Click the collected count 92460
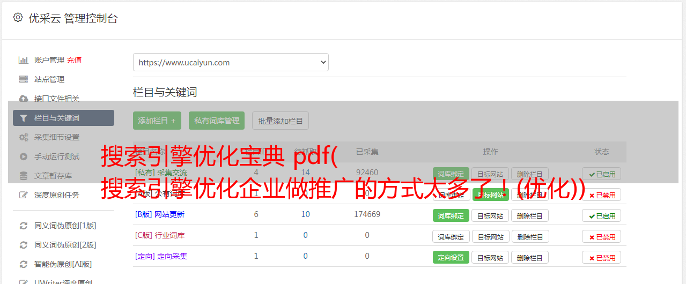Image resolution: width=686 pixels, height=284 pixels. (x=367, y=173)
